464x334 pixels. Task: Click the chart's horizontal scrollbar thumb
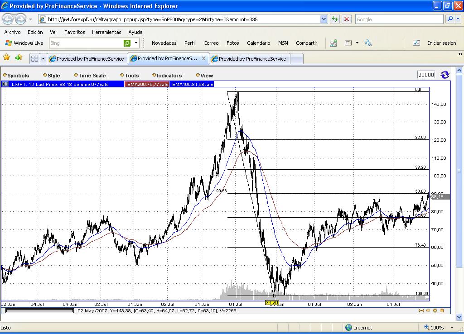coord(40,311)
